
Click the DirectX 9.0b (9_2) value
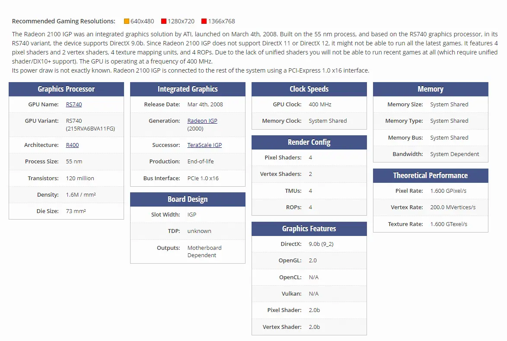pos(321,244)
